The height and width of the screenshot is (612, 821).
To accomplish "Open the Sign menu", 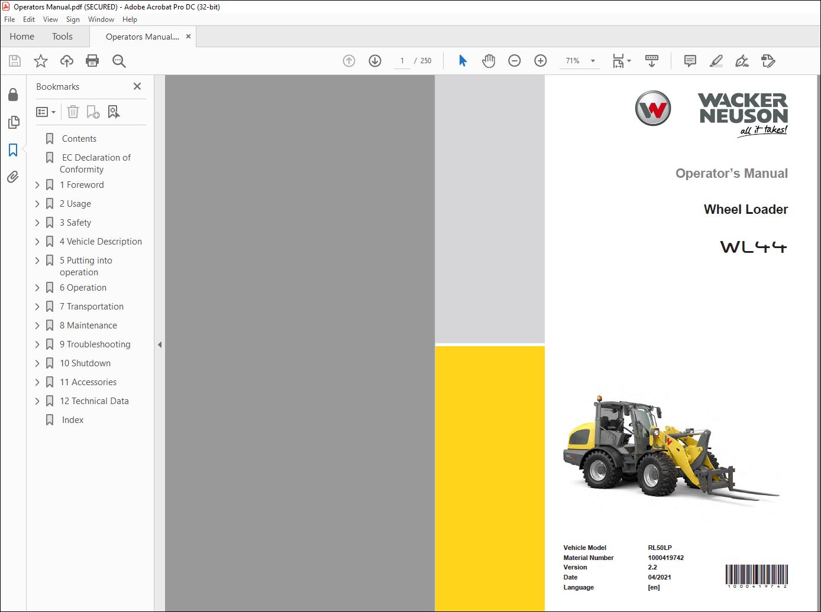I will [x=73, y=19].
